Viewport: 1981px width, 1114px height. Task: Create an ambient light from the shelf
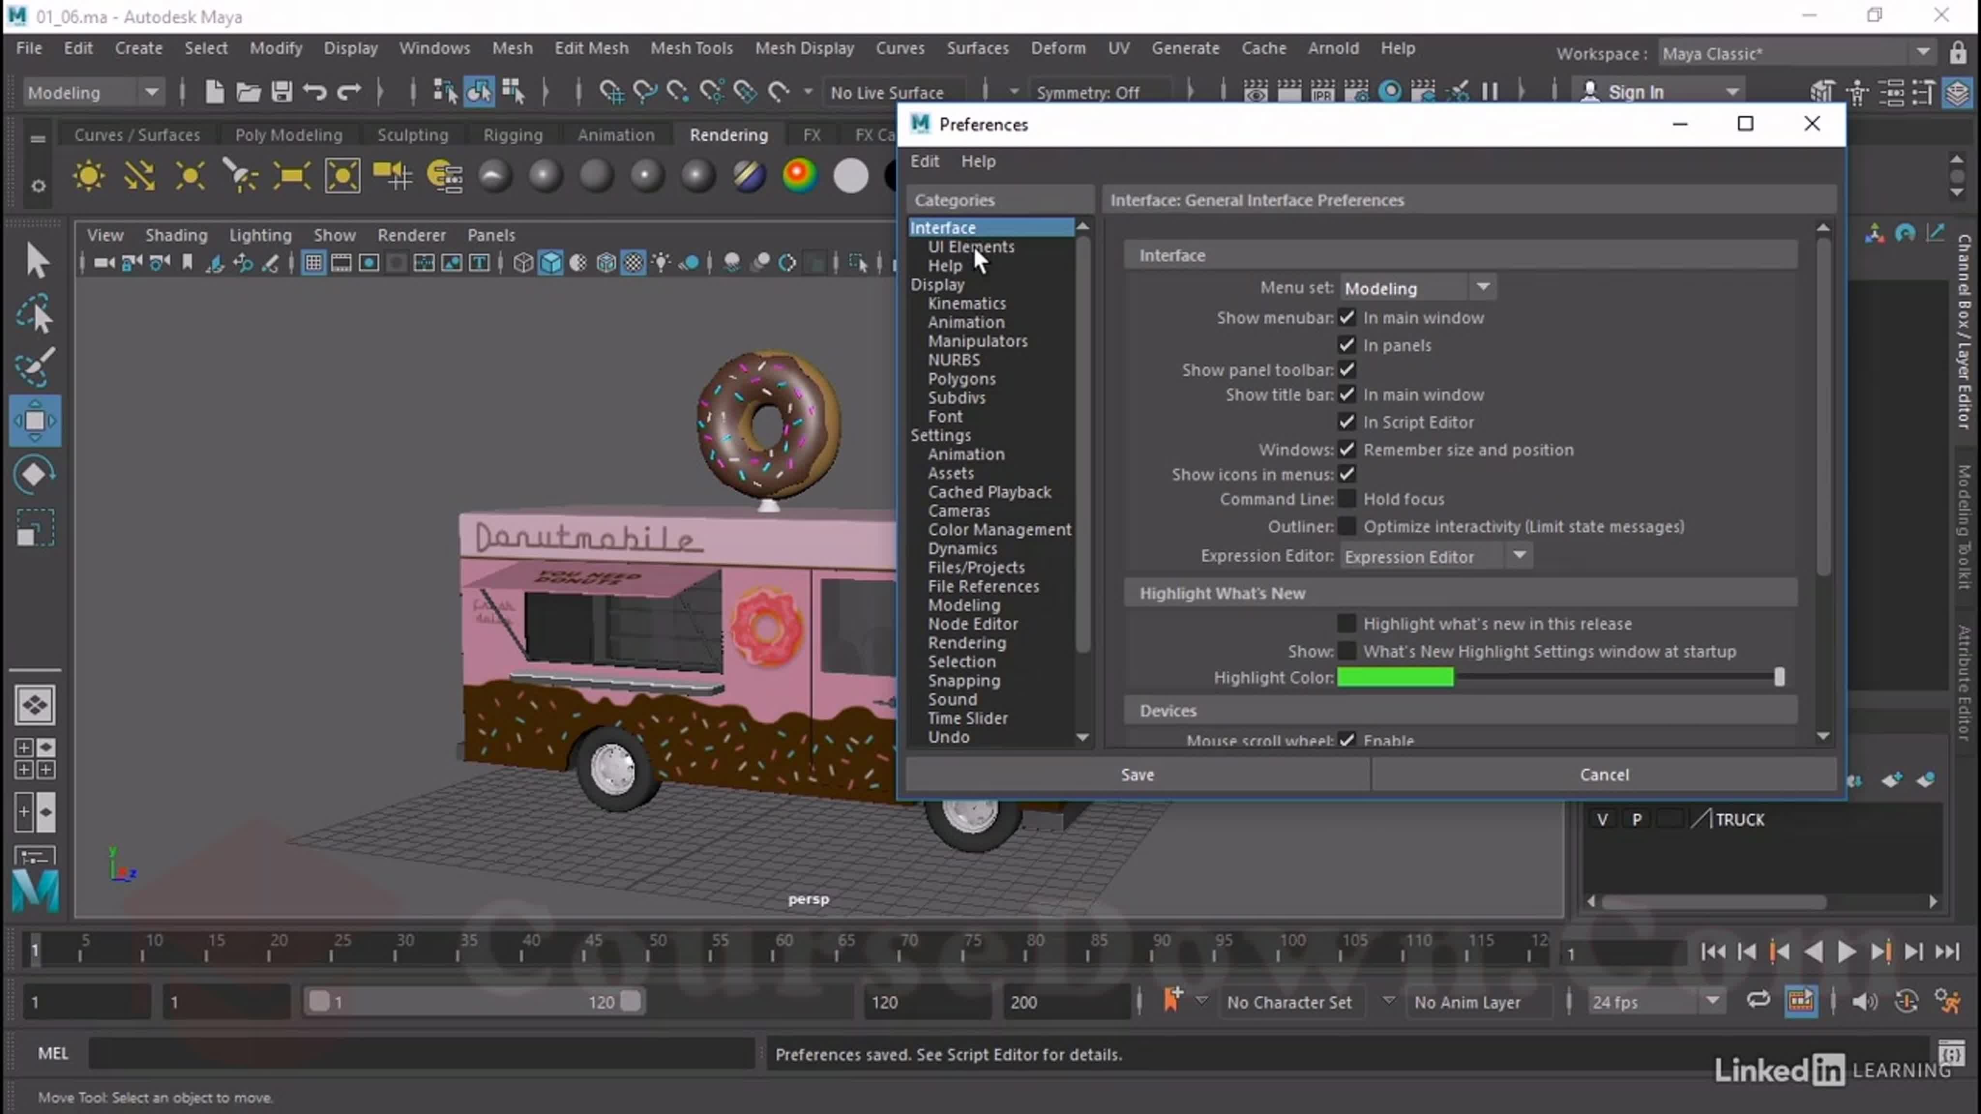point(89,176)
